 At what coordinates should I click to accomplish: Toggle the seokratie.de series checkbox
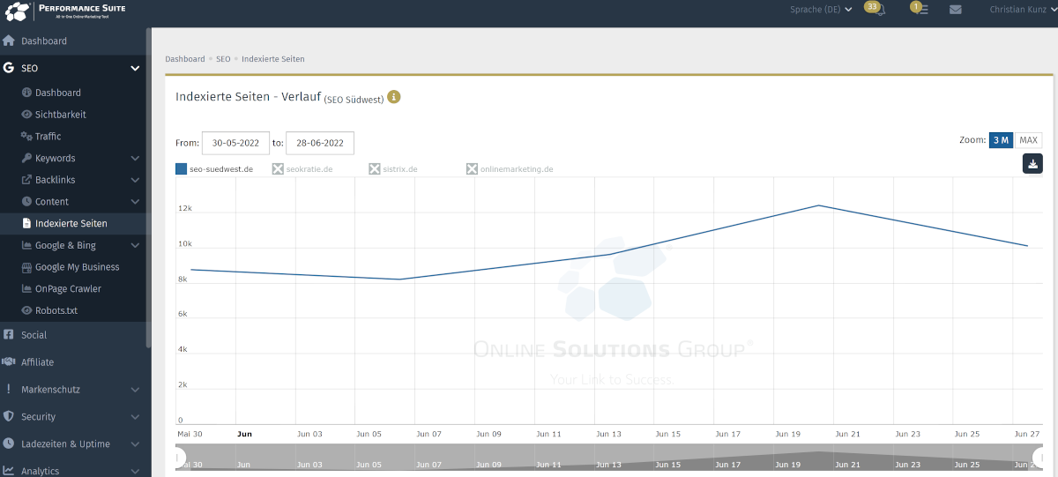coord(278,169)
